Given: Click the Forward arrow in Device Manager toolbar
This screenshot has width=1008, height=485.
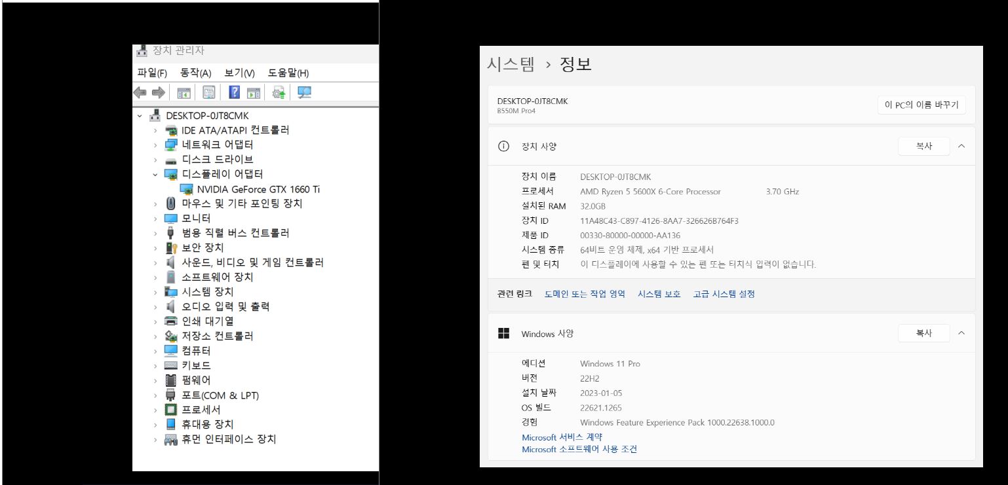Looking at the screenshot, I should (158, 93).
